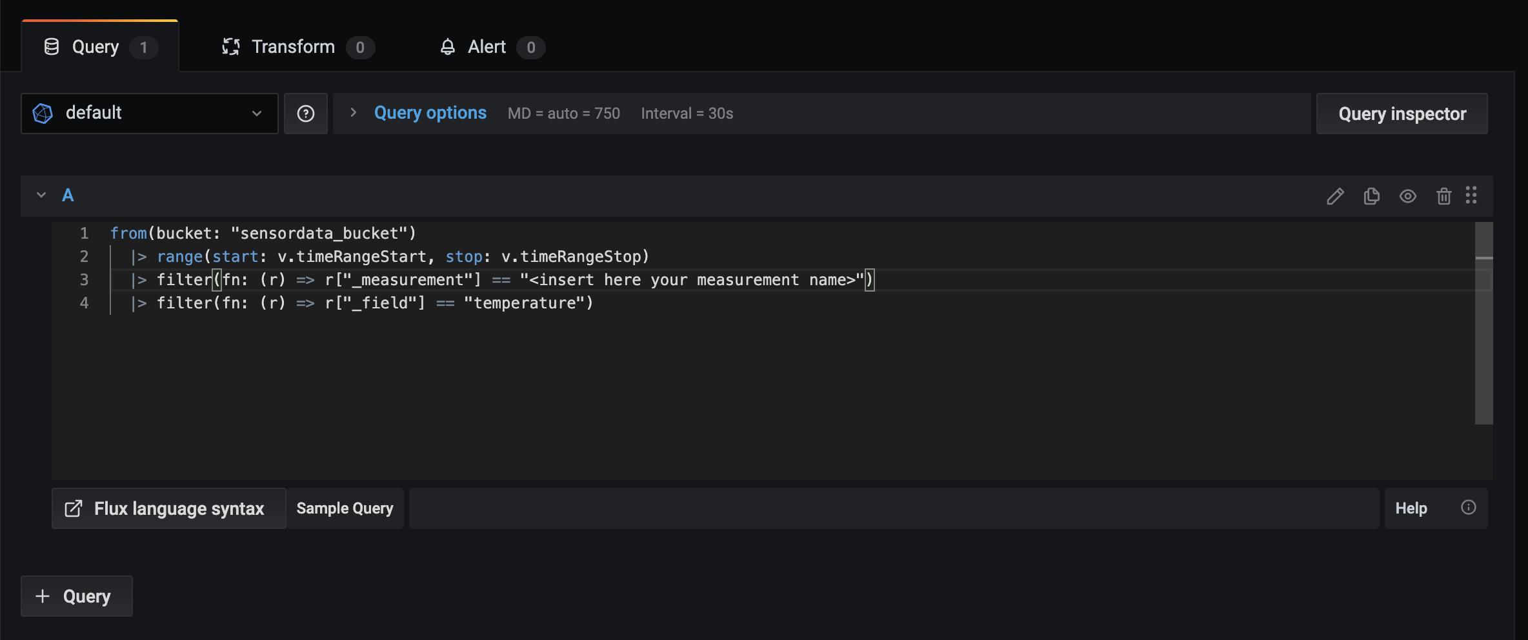1528x640 pixels.
Task: Click the Transform tab icon
Action: click(x=230, y=46)
